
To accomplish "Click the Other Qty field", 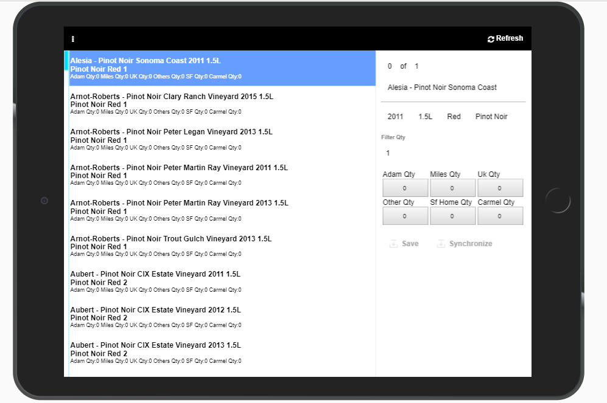I will click(x=405, y=216).
